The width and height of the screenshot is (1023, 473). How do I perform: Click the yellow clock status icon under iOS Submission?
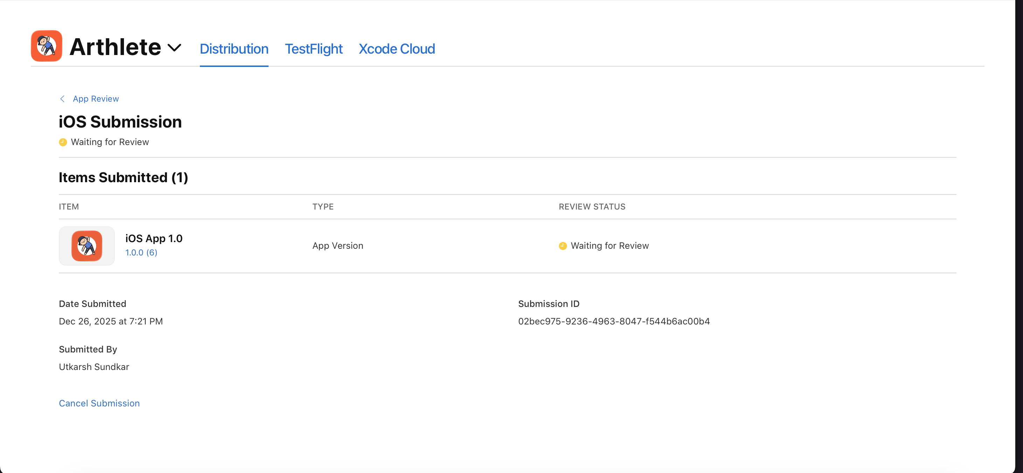63,142
